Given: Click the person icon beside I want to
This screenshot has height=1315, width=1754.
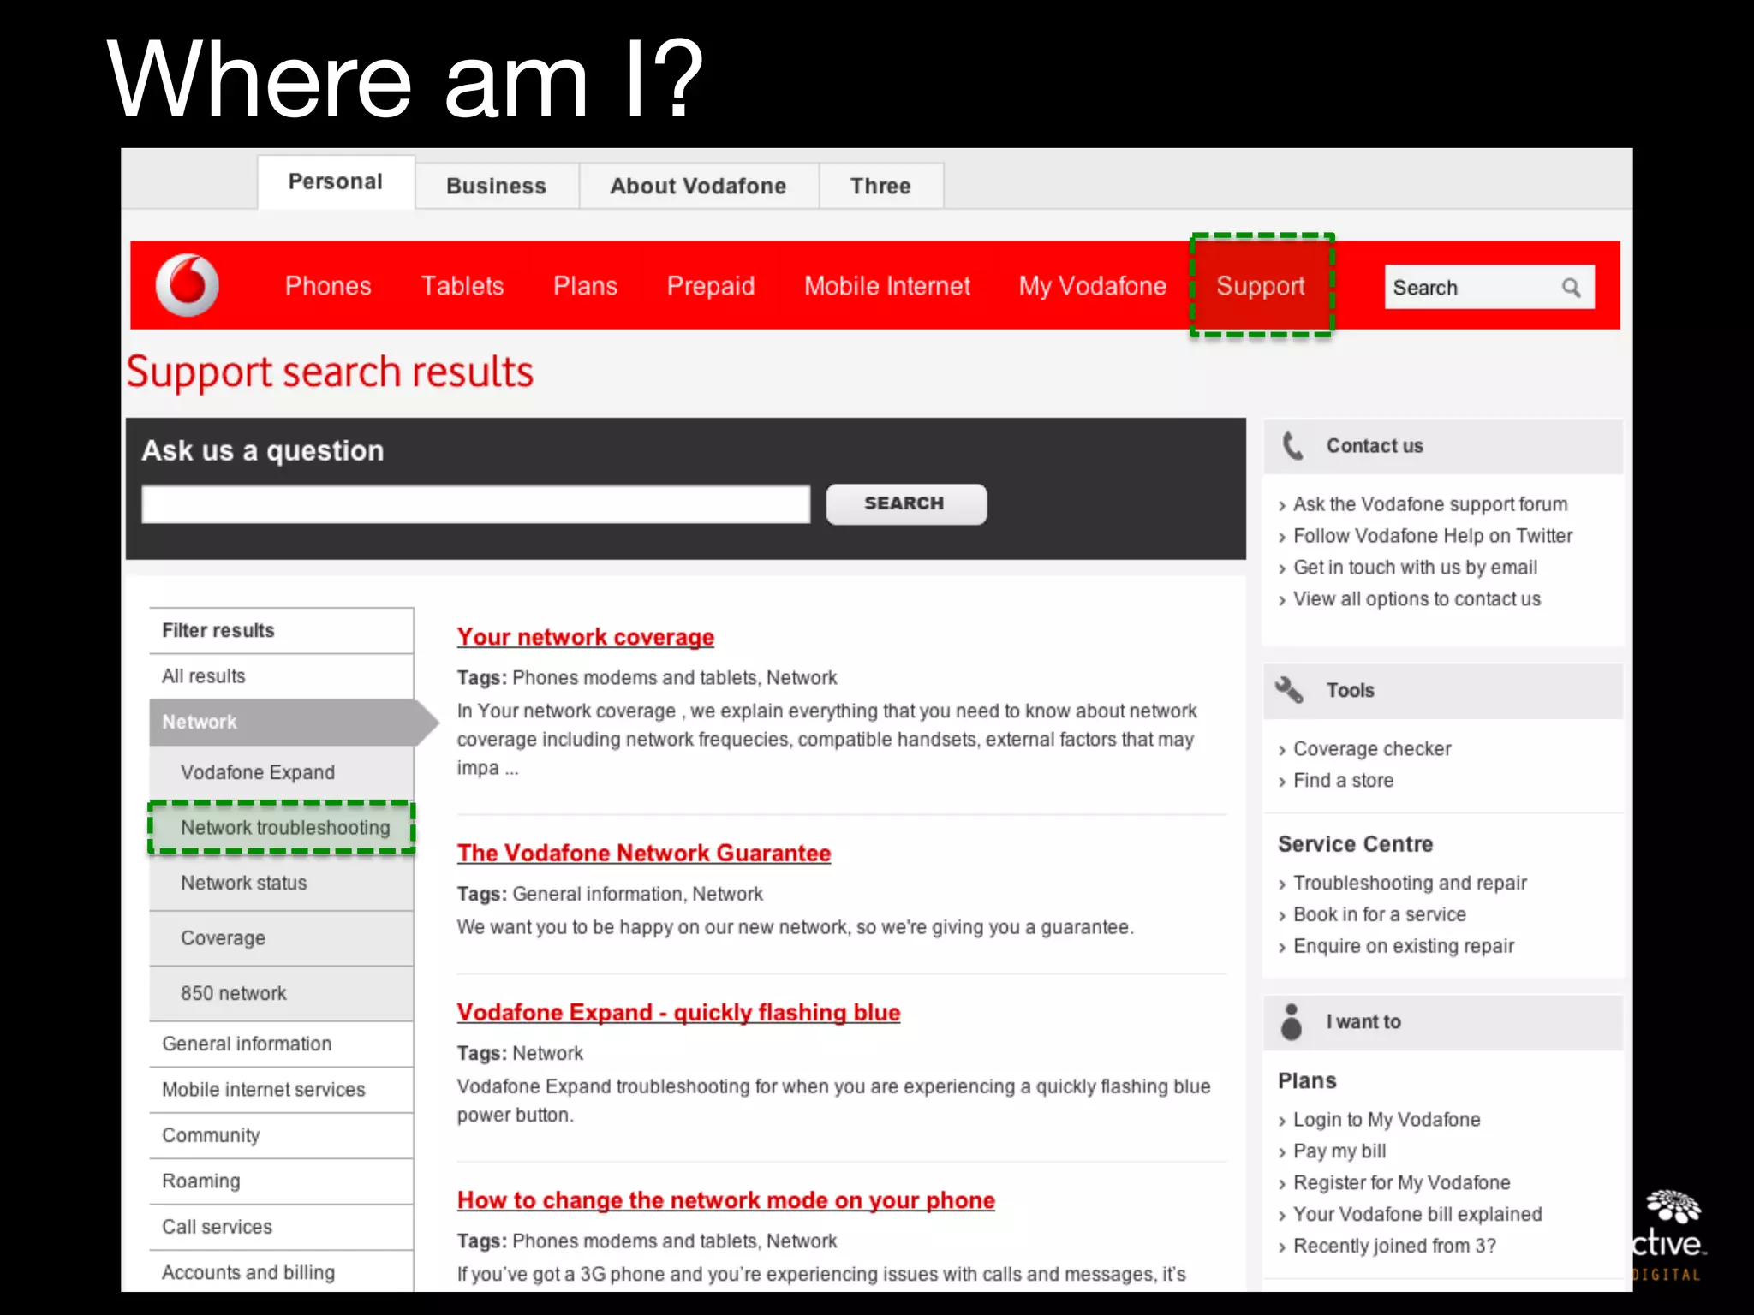Looking at the screenshot, I should [x=1291, y=1021].
